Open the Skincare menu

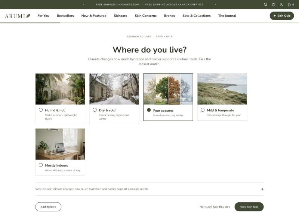[120, 16]
